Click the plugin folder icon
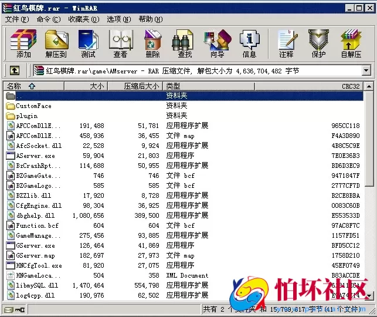The image size is (377, 317). 11,116
